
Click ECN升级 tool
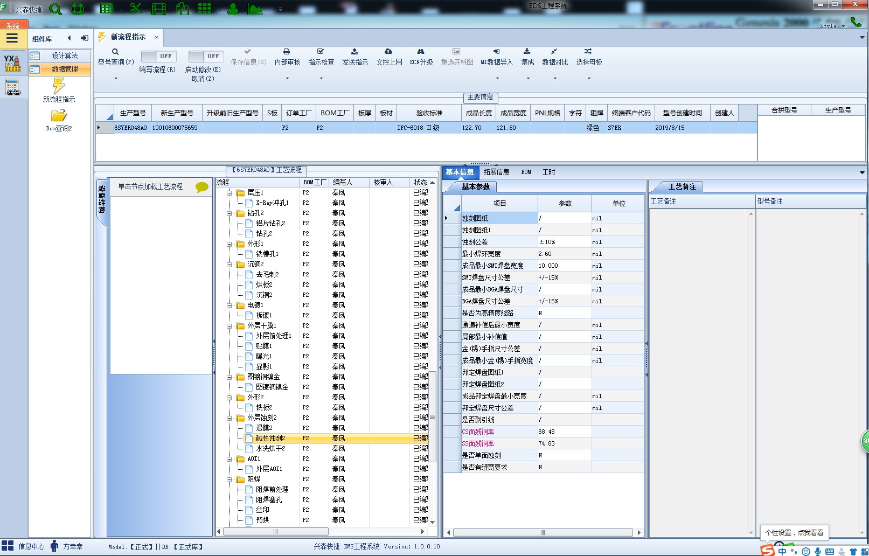point(421,57)
